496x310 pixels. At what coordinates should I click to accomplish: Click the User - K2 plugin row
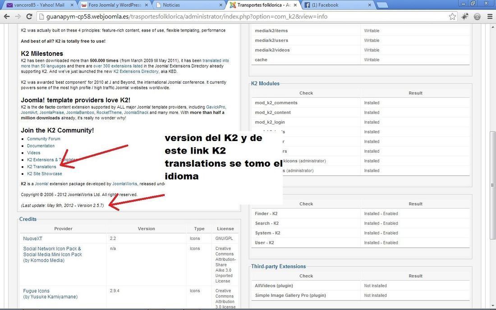360,243
